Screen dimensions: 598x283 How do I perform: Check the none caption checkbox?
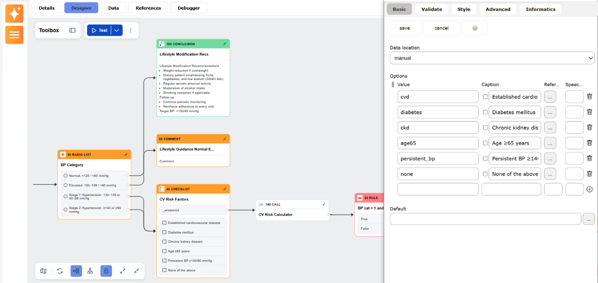pos(485,174)
